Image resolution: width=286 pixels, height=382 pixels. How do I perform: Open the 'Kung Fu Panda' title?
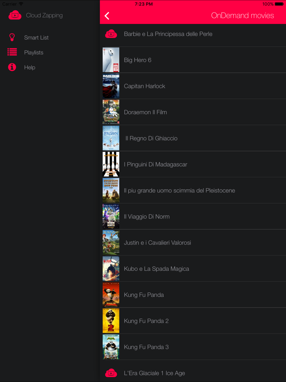(x=144, y=295)
